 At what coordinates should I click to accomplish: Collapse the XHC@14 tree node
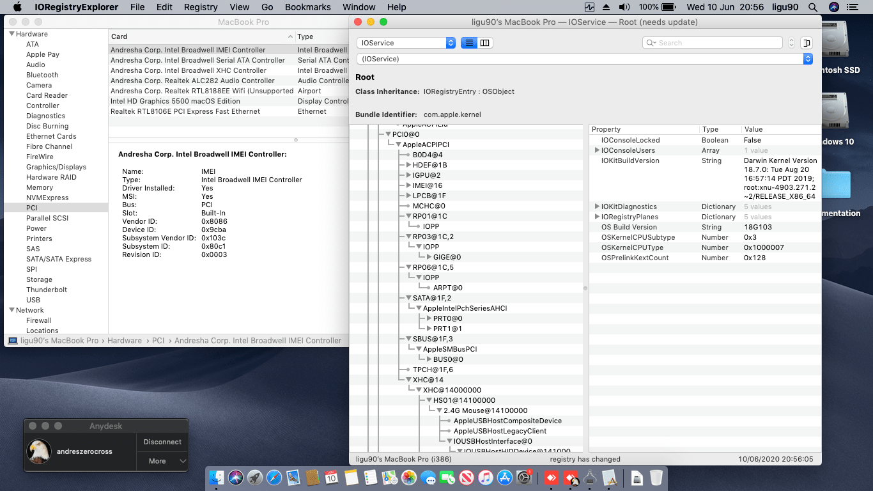pyautogui.click(x=408, y=380)
